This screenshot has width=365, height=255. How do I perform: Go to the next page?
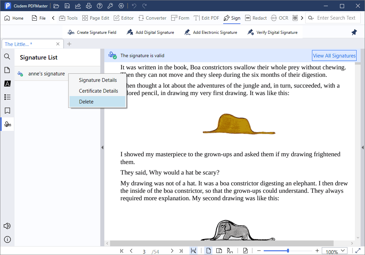172,251
